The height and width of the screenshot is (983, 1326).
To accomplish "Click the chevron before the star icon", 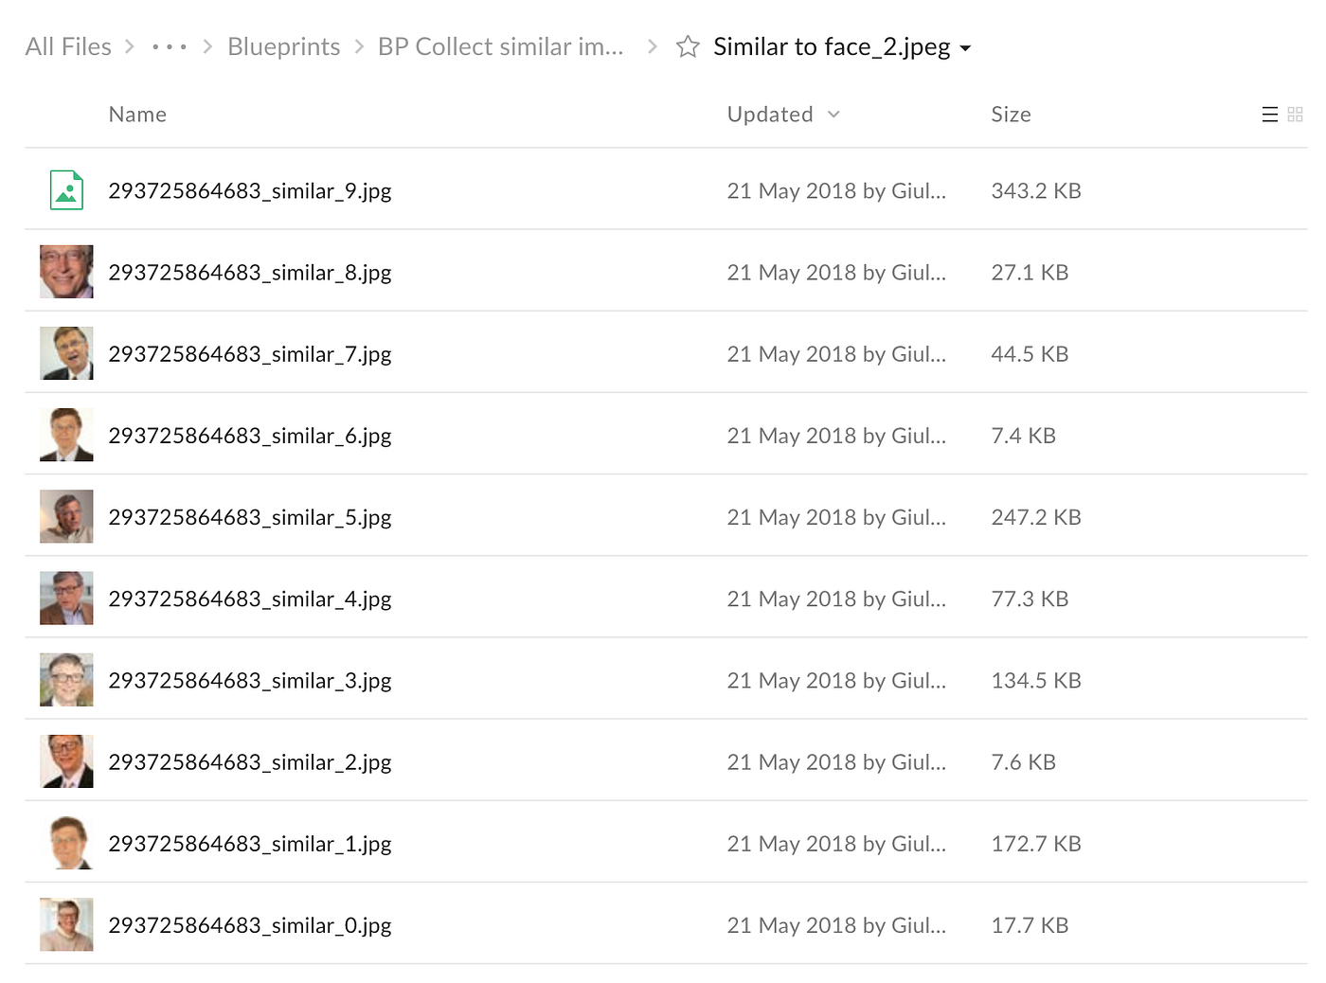I will 652,46.
